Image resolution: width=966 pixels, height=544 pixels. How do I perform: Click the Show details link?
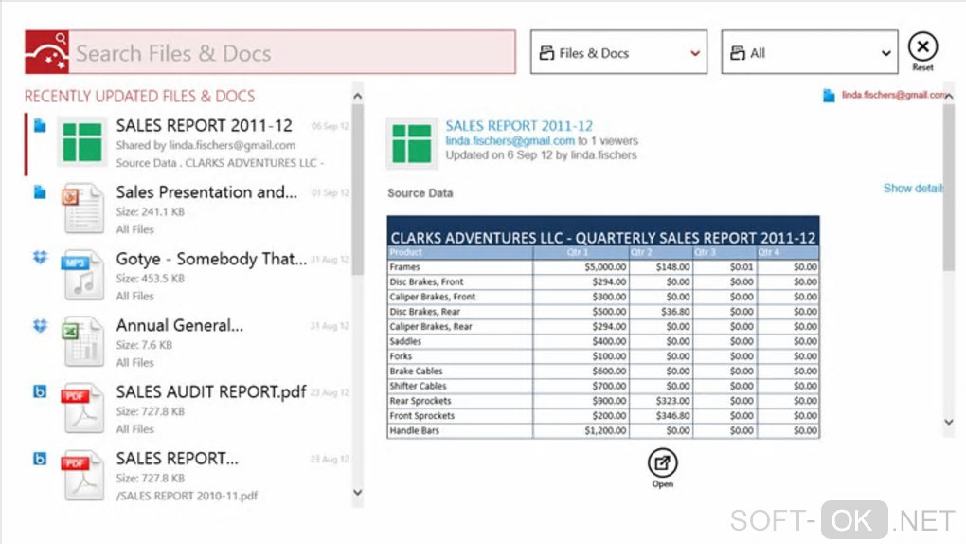point(912,188)
